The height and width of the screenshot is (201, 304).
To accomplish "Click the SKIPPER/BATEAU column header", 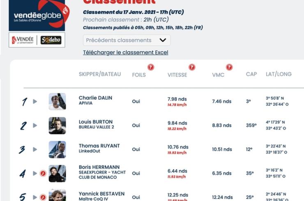I will tap(100, 74).
